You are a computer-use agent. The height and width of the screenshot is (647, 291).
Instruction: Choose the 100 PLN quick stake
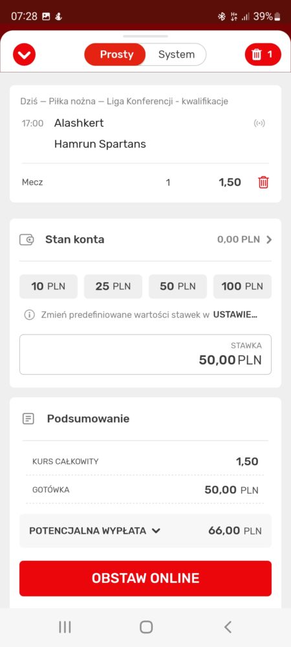(x=242, y=287)
